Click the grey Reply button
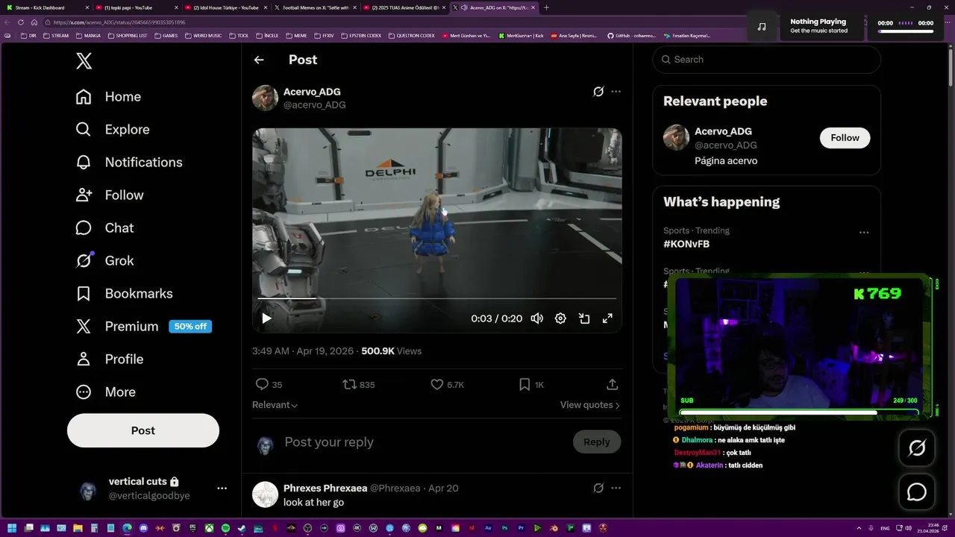Screen dimensions: 955x537 (x=597, y=442)
